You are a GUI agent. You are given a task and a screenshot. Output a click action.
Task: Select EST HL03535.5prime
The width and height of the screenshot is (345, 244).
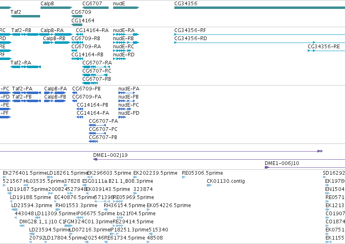(44, 181)
